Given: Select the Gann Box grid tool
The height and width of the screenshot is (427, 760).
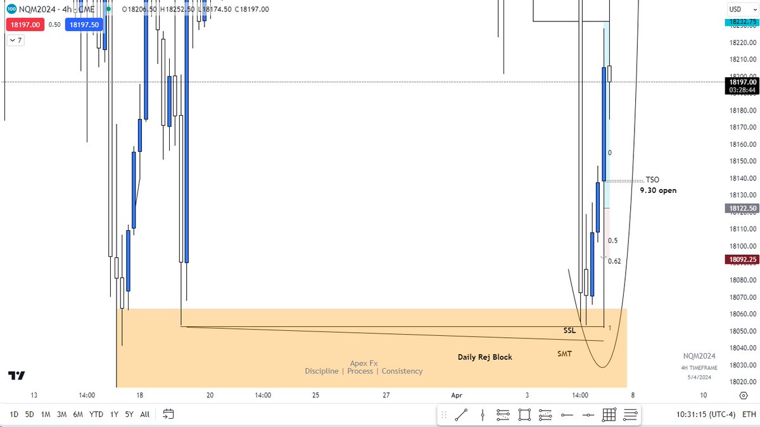Looking at the screenshot, I should click(x=609, y=415).
